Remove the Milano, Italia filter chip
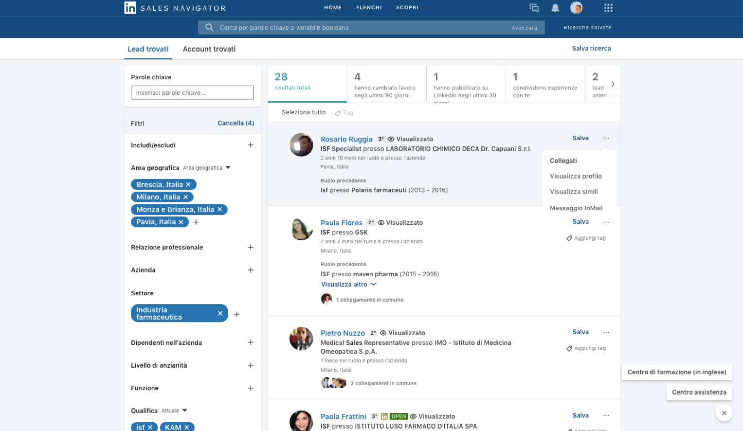Image resolution: width=743 pixels, height=431 pixels. click(185, 197)
